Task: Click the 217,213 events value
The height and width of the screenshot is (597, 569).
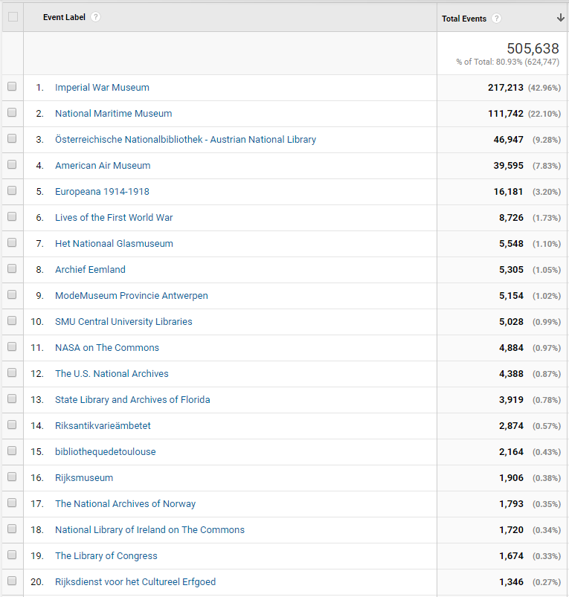Action: tap(506, 88)
